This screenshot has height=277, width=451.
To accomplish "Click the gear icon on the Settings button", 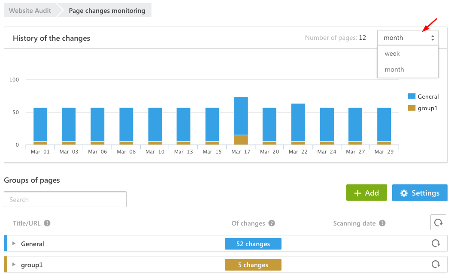I will [x=404, y=193].
